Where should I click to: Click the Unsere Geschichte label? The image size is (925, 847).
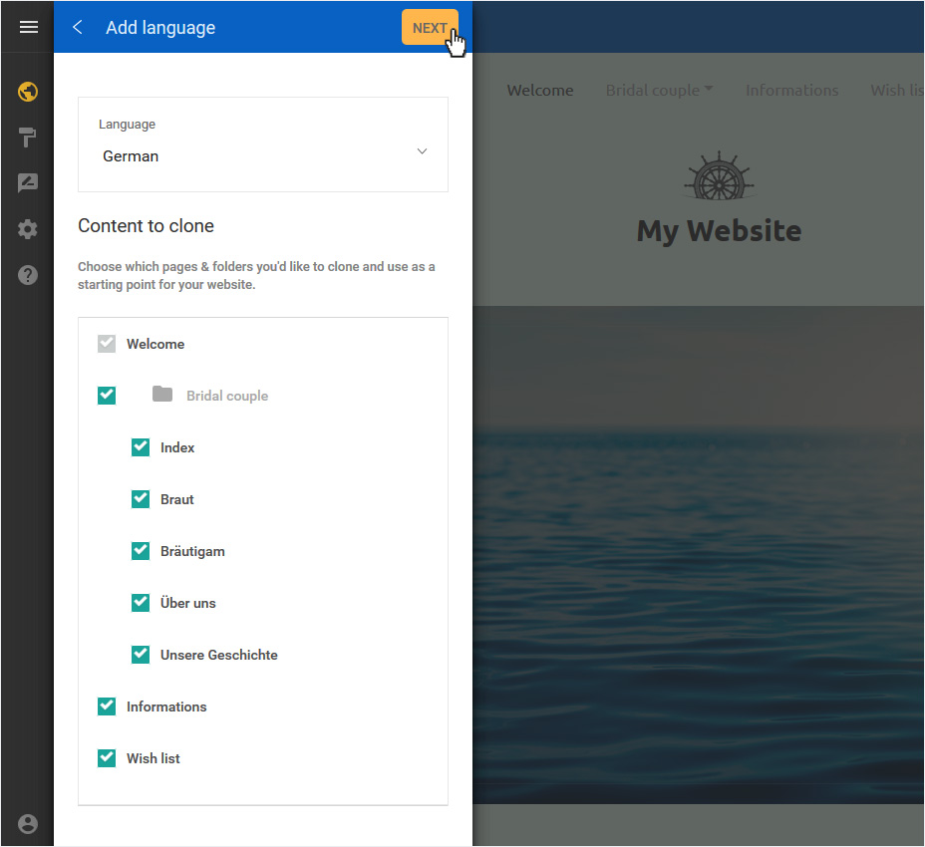219,655
